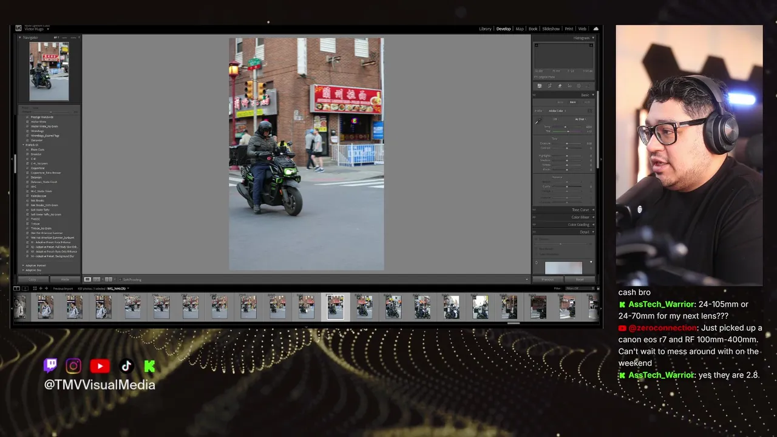
Task: Toggle Soft Proofing checkbox
Action: pos(120,280)
